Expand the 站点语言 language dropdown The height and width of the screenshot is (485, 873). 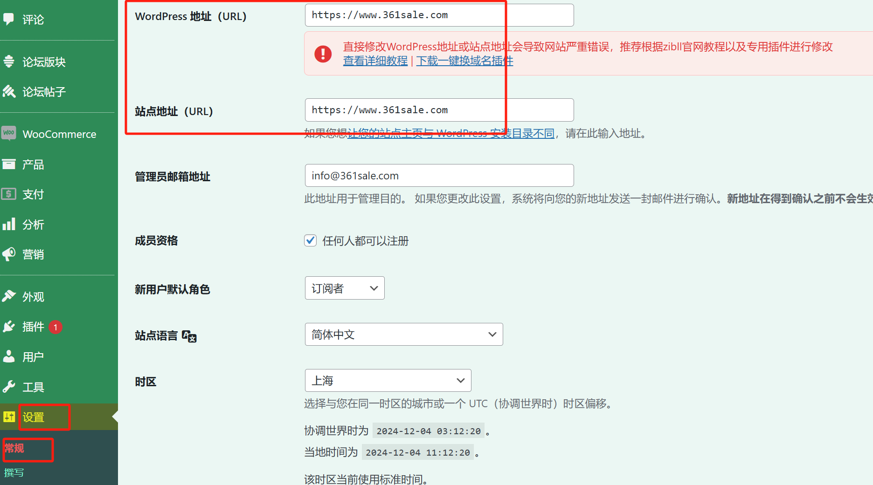coord(403,334)
